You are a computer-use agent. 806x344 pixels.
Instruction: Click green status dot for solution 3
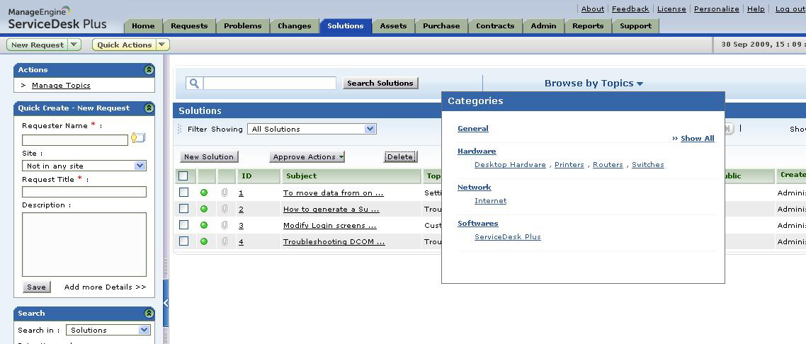click(x=204, y=225)
